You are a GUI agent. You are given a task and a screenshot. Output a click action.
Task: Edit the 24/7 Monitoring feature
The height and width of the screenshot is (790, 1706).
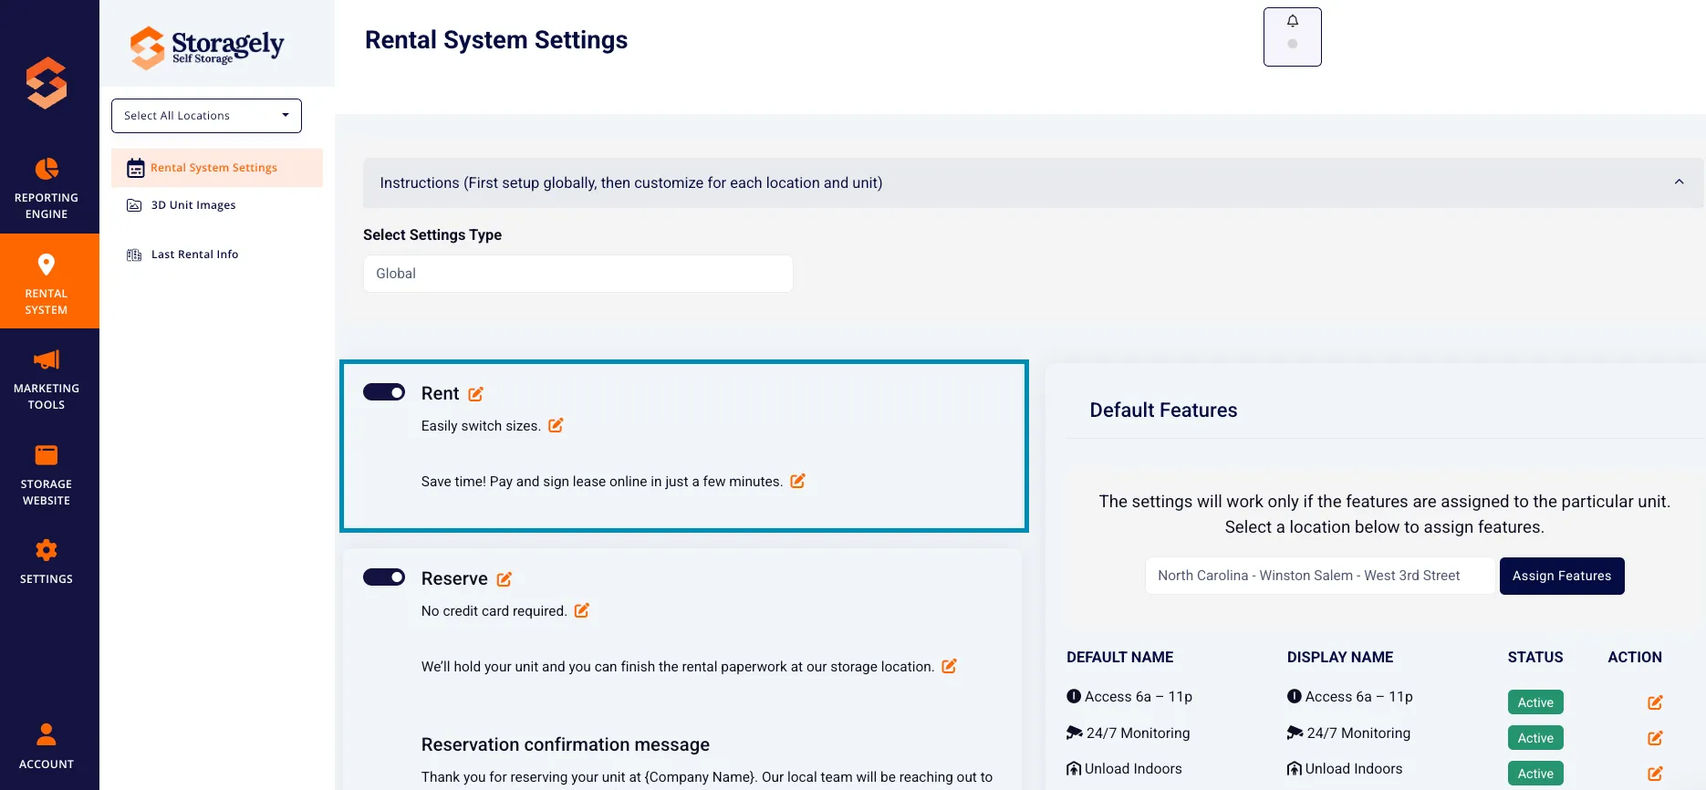1655,738
